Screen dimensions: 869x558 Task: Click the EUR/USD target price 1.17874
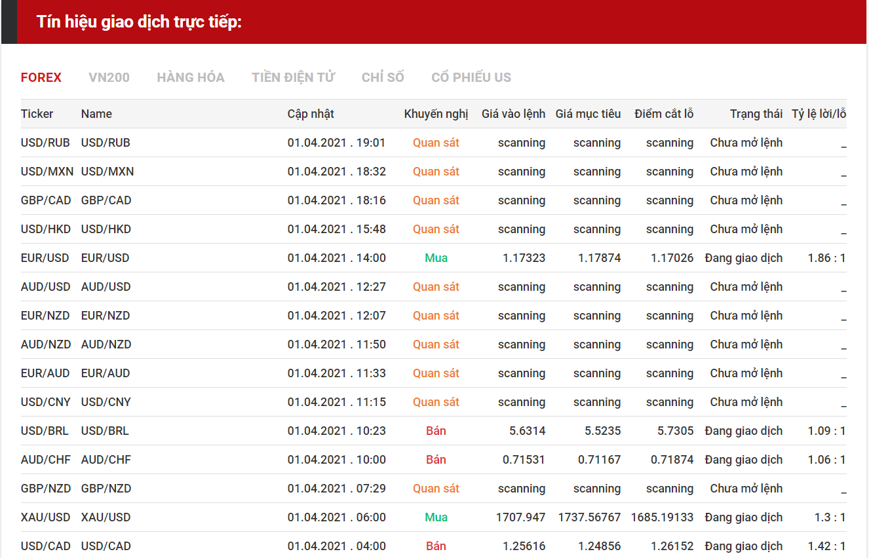600,258
